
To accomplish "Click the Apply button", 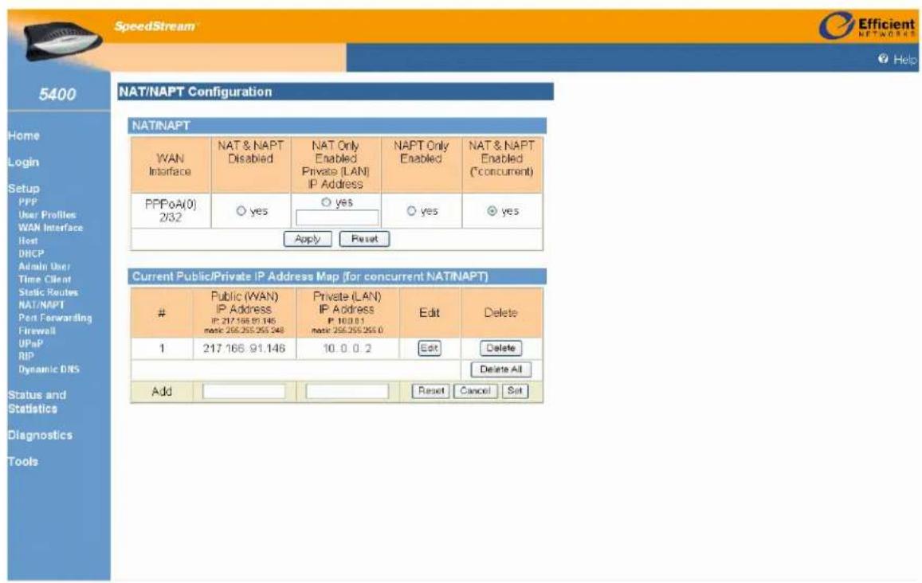I will pos(308,239).
